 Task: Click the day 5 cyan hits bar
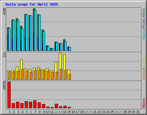coord(27,32)
